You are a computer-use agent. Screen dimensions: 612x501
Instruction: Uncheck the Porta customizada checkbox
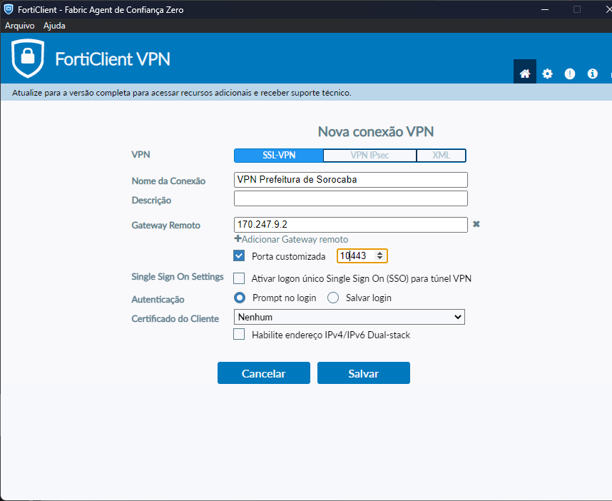click(239, 256)
